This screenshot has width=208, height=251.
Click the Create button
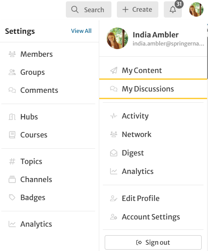(138, 9)
